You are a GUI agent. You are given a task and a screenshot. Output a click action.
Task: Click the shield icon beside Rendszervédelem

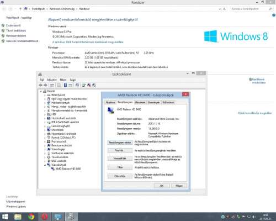tap(3, 36)
